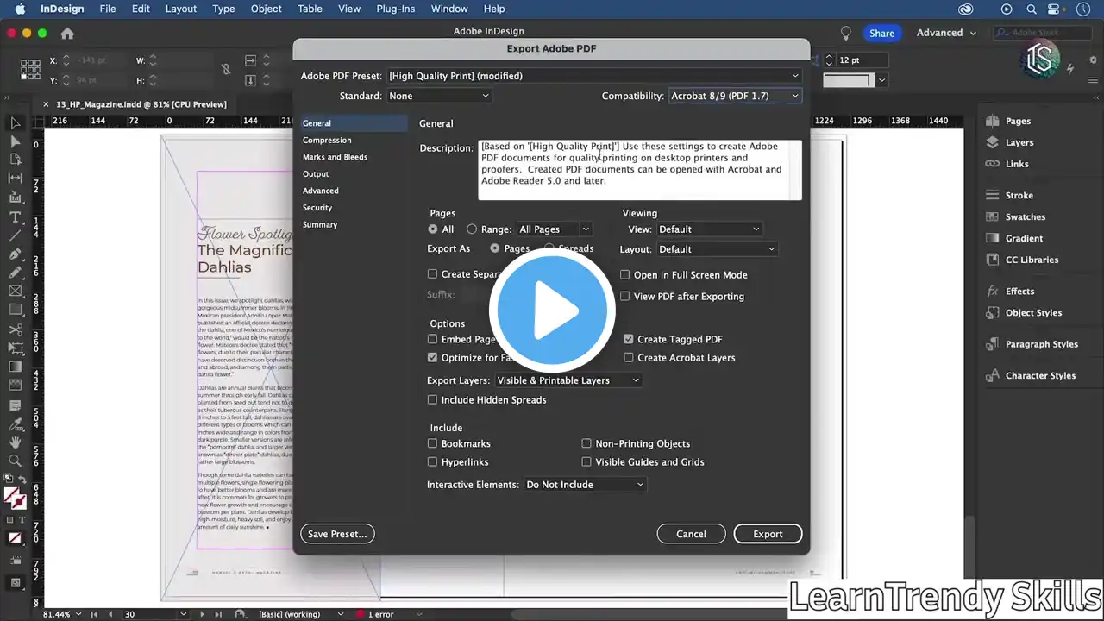The height and width of the screenshot is (621, 1104).
Task: Open the Layers panel
Action: (x=1009, y=142)
